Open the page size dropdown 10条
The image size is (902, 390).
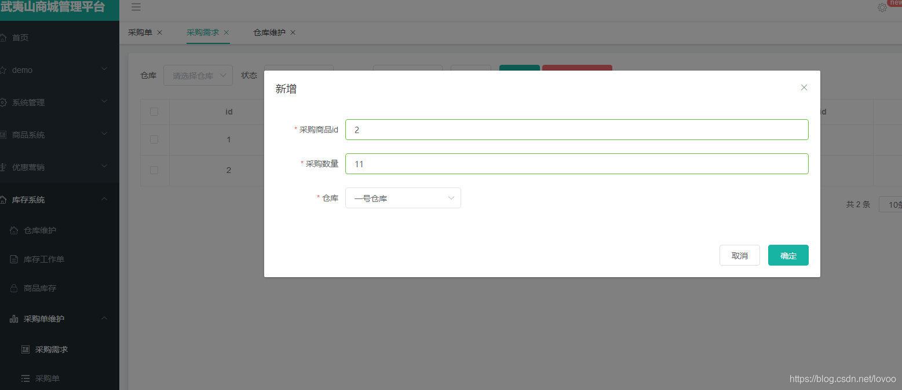click(x=890, y=204)
